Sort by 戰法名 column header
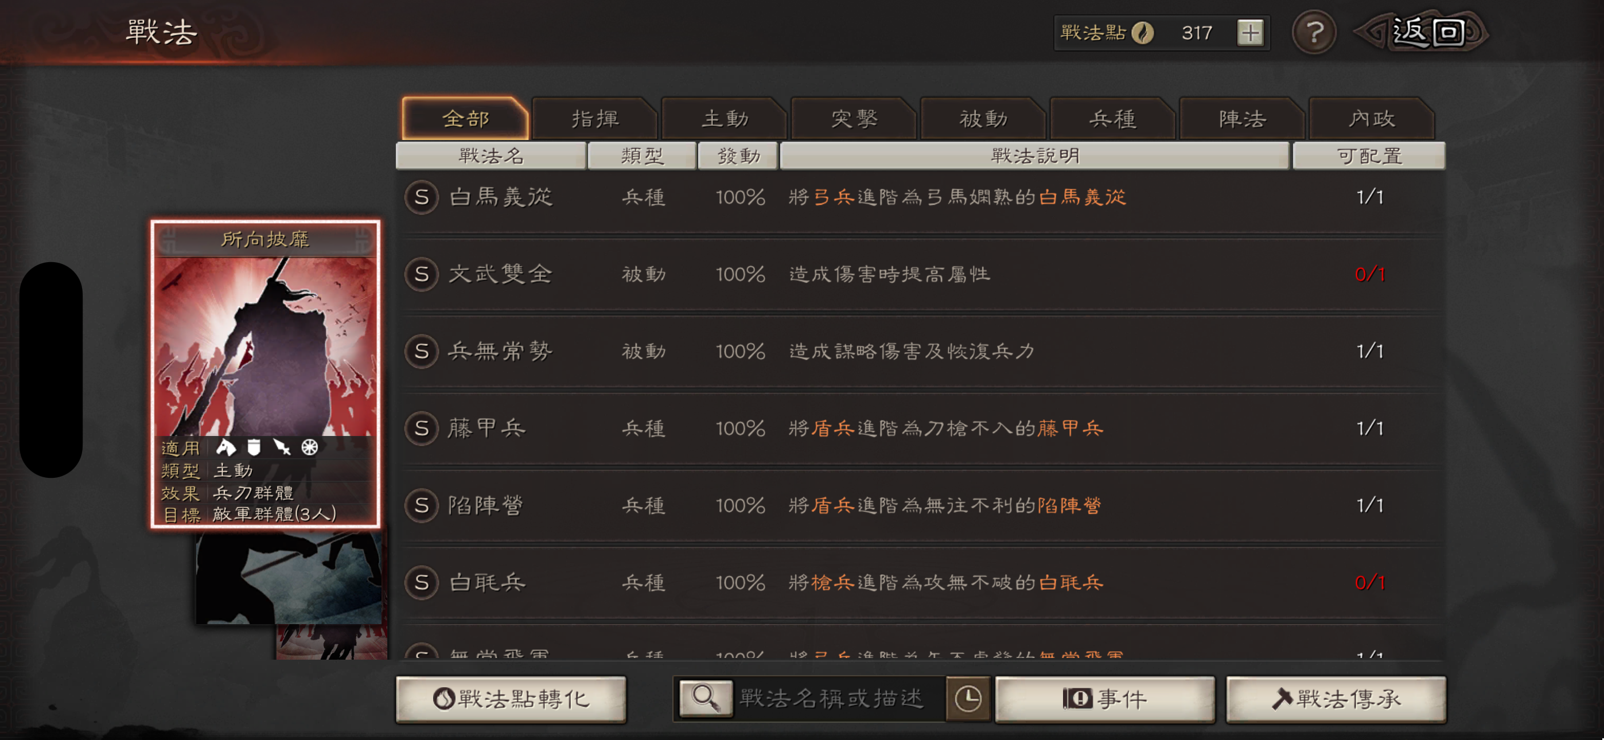Viewport: 1604px width, 740px height. (x=491, y=155)
